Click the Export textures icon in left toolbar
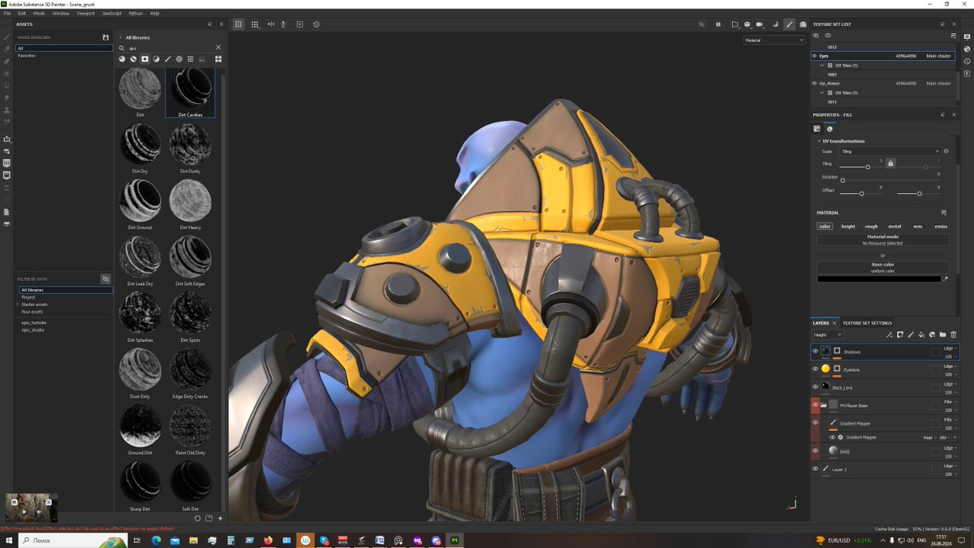Viewport: 974px width, 548px height. coord(6,140)
